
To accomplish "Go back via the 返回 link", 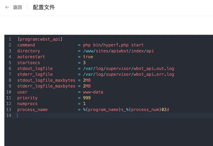I will pyautogui.click(x=17, y=7).
